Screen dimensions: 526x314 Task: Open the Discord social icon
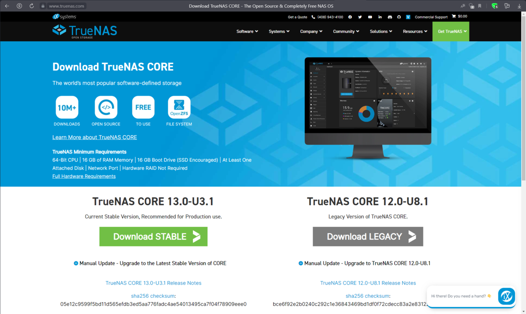click(390, 17)
